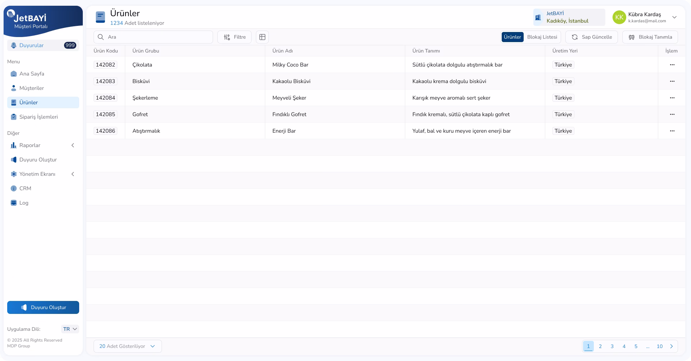Click the blue Duyuru Oluştur button

(43, 307)
